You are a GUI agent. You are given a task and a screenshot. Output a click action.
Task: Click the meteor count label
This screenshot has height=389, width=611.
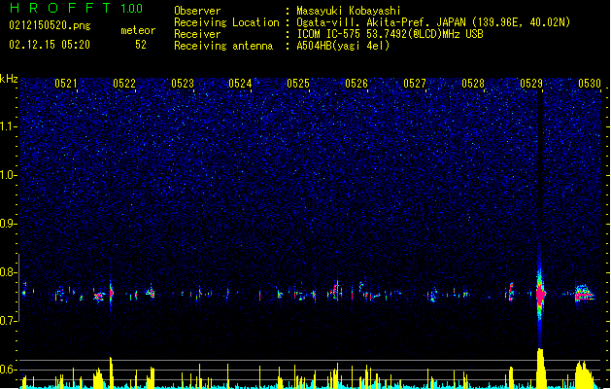[x=138, y=30]
